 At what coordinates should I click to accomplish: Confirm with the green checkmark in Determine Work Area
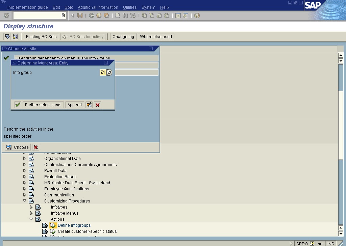(17, 105)
